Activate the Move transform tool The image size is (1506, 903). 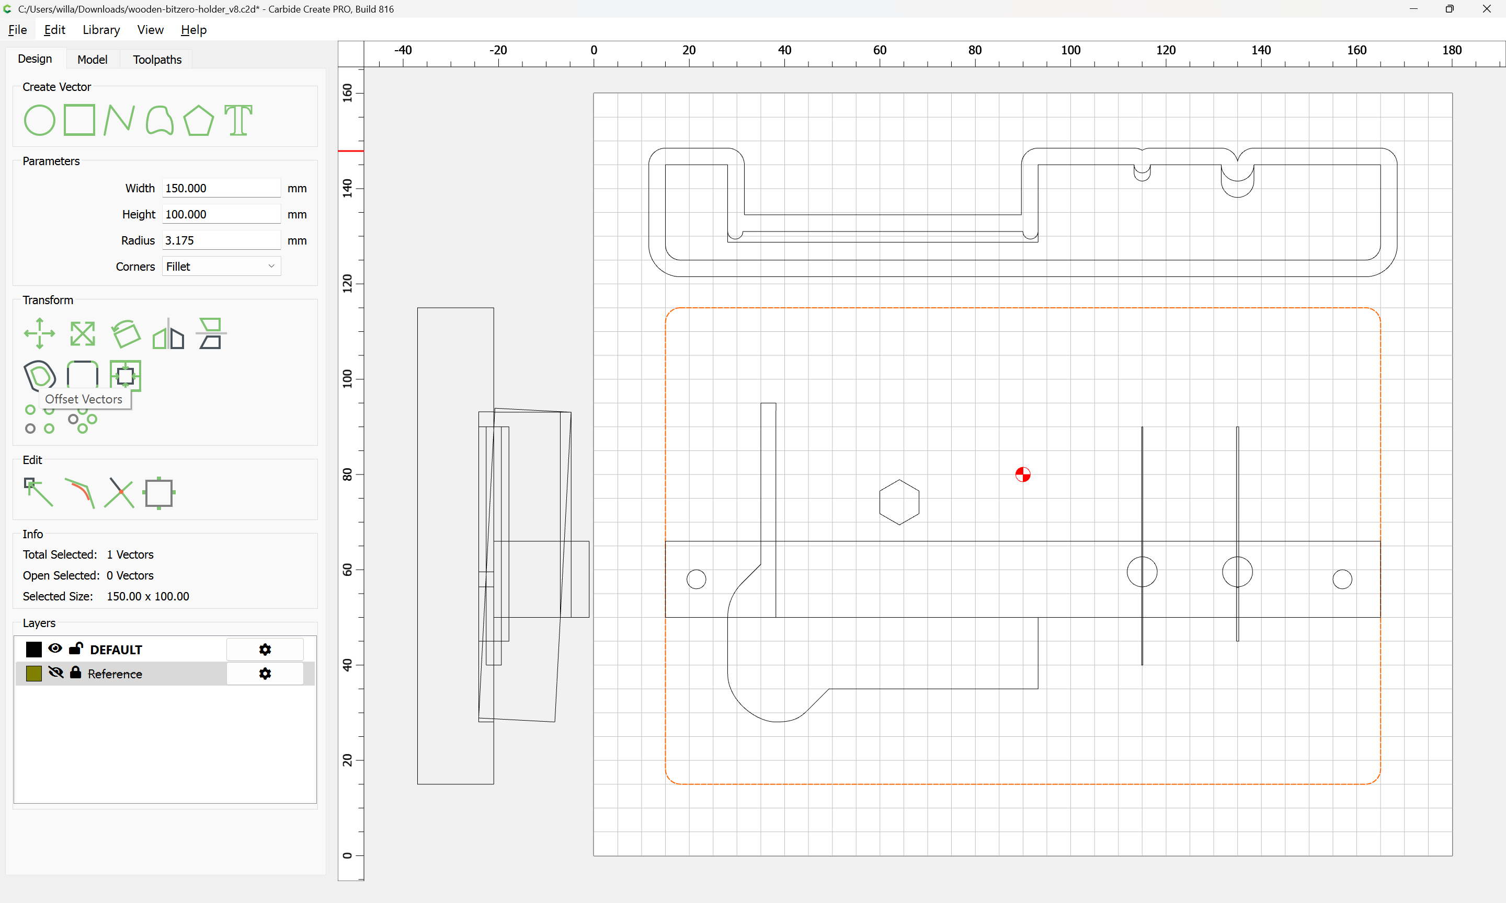pyautogui.click(x=40, y=333)
